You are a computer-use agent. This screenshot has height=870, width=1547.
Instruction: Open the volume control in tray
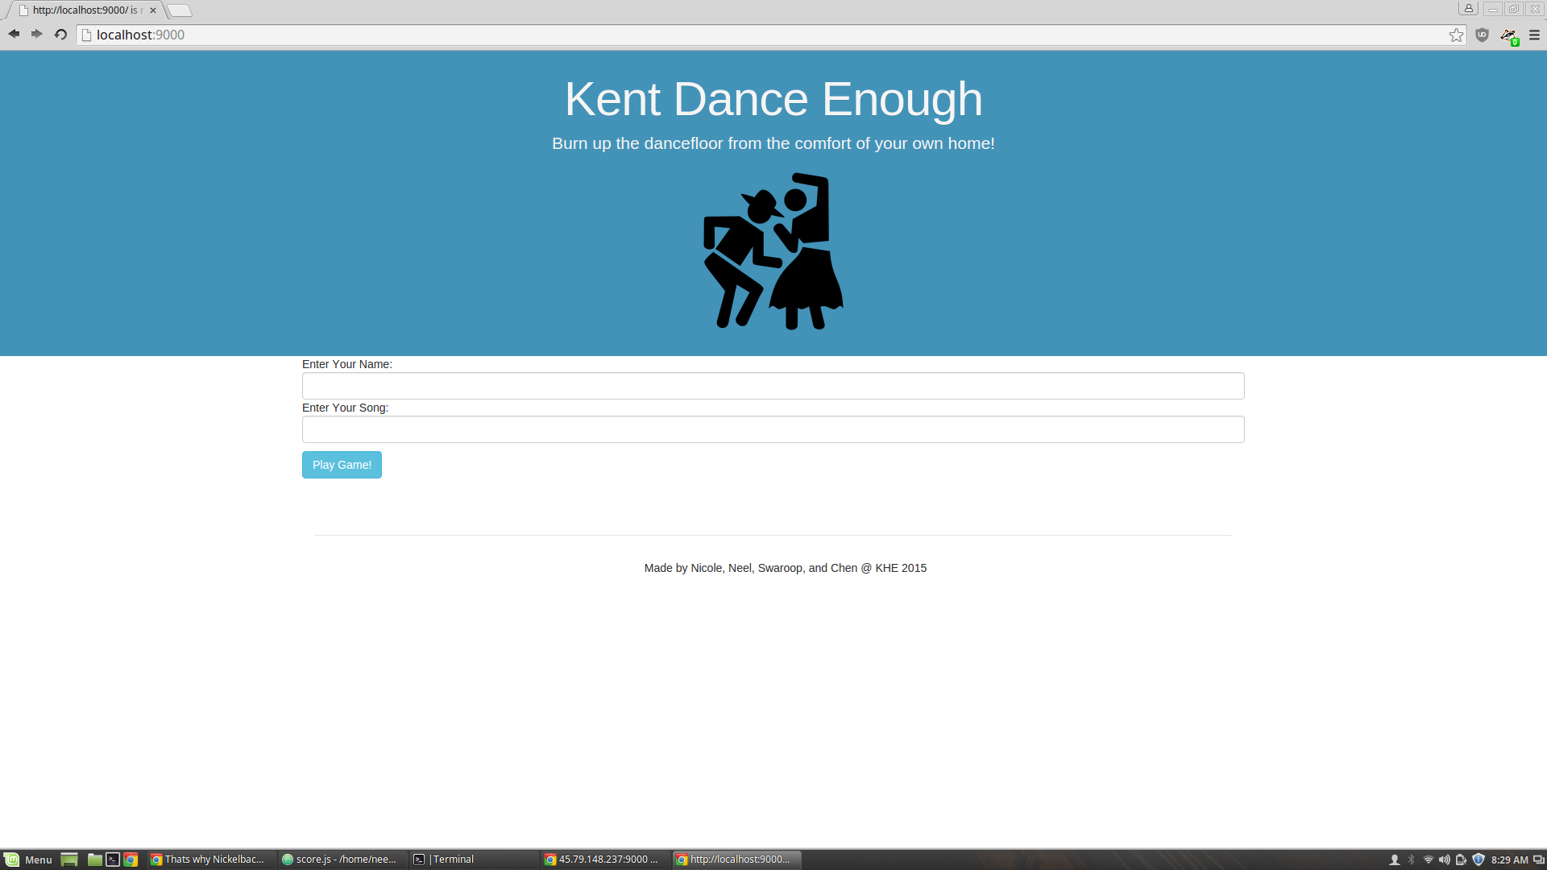1444,860
